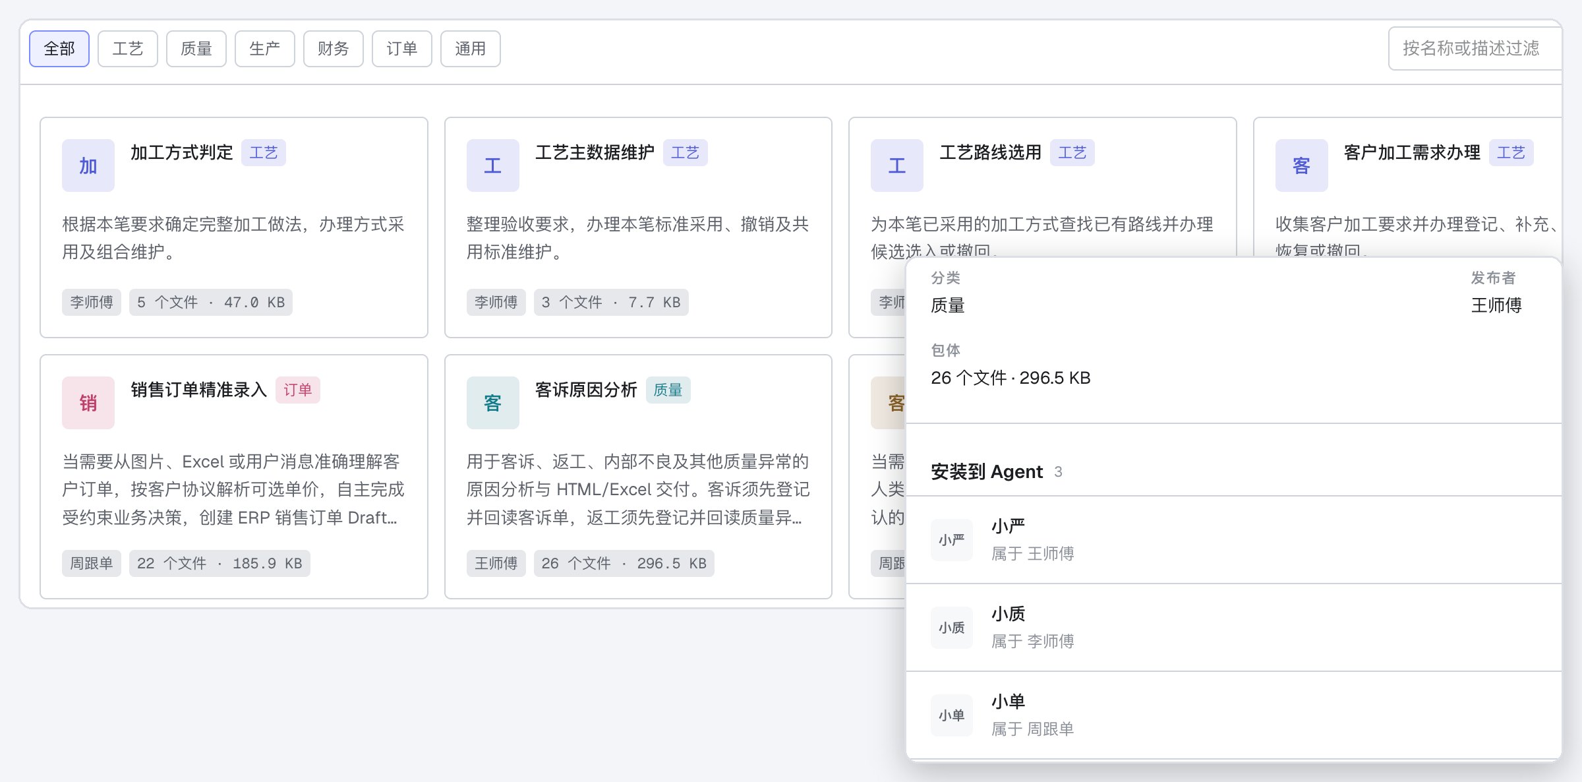This screenshot has height=782, width=1582.
Task: Click 周跟单 badge on 销售订单精准录入 card
Action: point(92,564)
